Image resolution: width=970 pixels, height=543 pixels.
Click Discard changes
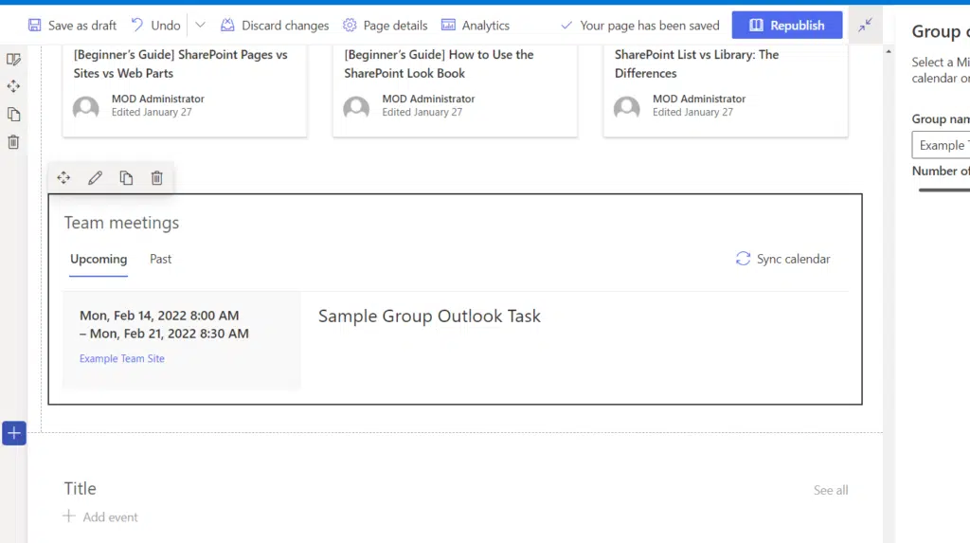click(x=275, y=26)
